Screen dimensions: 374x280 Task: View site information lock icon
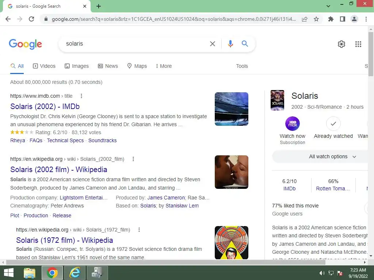46,19
